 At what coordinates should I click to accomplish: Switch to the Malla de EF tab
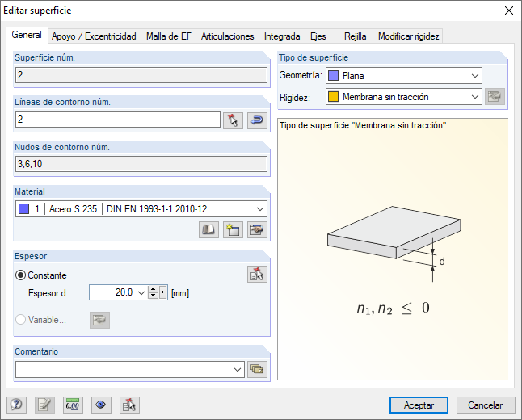pos(168,36)
